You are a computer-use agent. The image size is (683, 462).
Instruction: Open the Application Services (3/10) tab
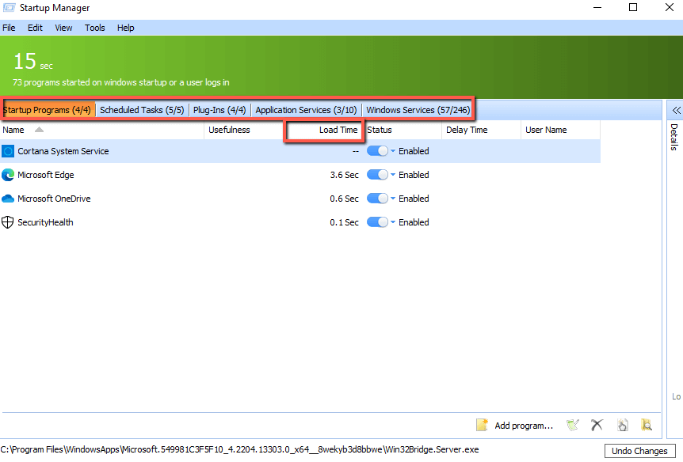click(306, 110)
